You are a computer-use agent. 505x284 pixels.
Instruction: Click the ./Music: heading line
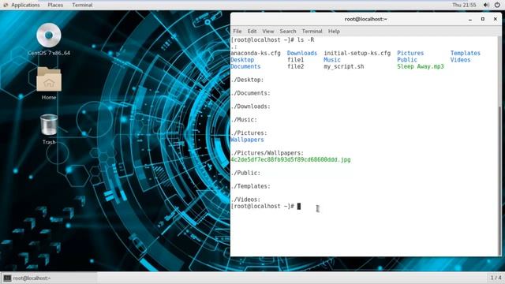tap(244, 120)
